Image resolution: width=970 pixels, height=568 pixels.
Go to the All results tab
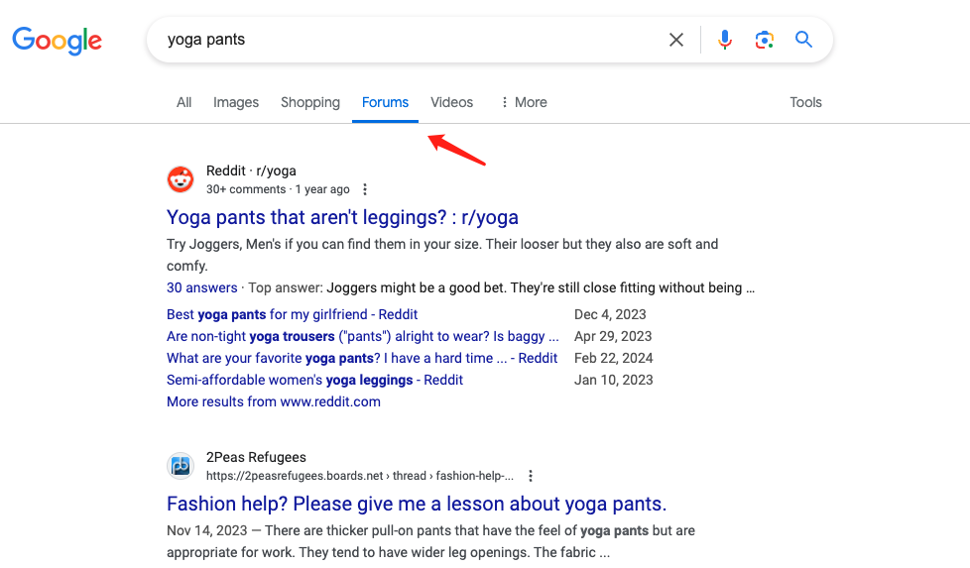pyautogui.click(x=183, y=102)
